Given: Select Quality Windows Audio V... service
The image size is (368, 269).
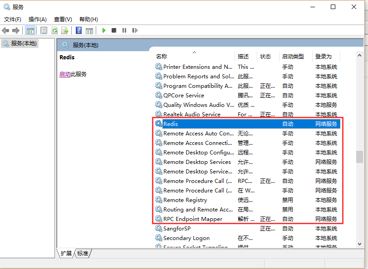Looking at the screenshot, I should click(199, 105).
